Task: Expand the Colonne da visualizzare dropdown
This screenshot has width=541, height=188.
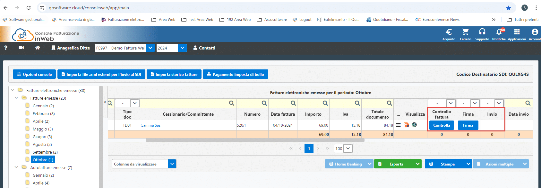Action: tap(172, 164)
